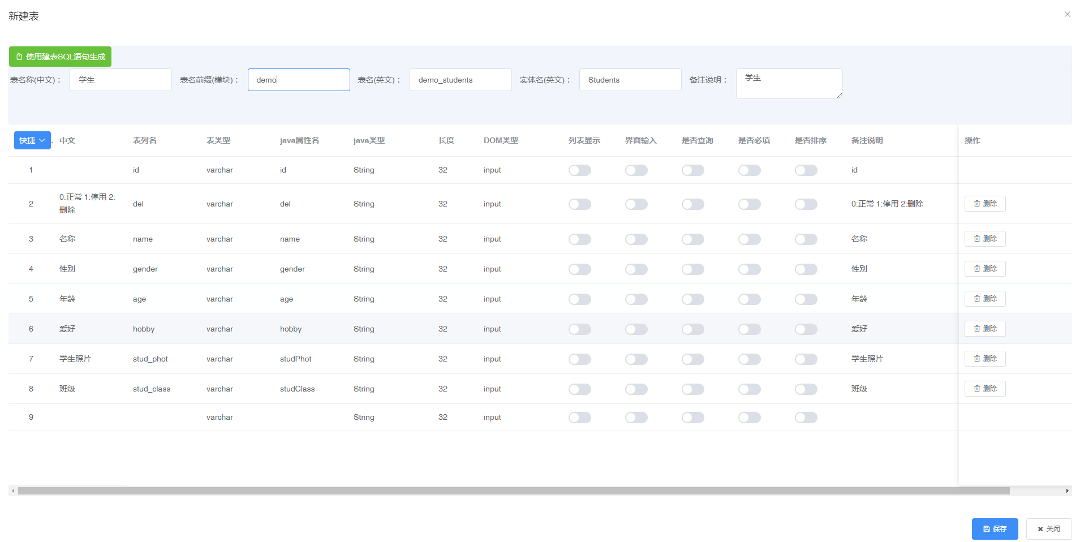
Task: Toggle 列表显示 for the id row
Action: tap(580, 170)
